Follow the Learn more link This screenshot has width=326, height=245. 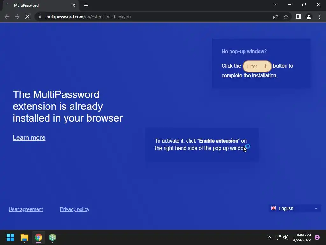(x=29, y=137)
